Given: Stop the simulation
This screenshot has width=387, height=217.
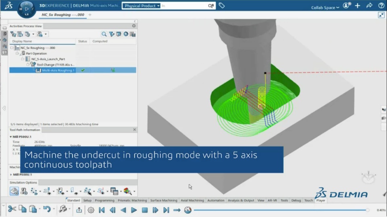Looking at the screenshot, I should point(145,210).
